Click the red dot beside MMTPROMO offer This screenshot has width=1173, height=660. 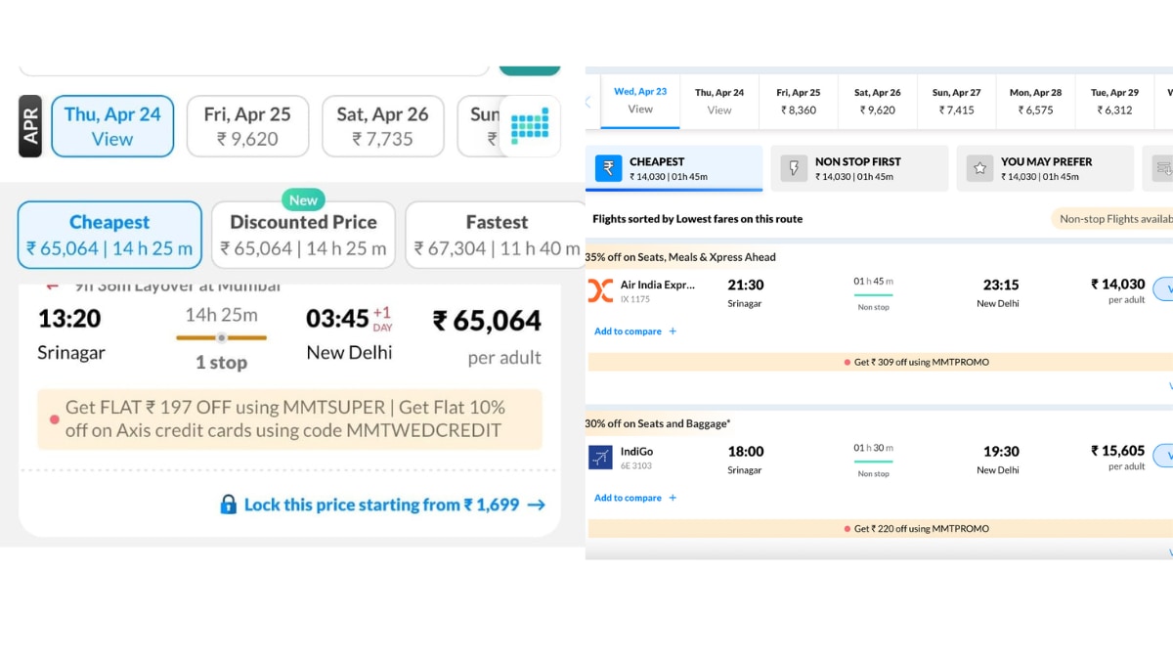847,361
